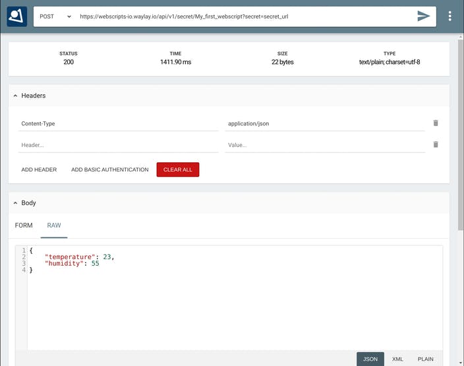Viewport: 464px width, 366px height.
Task: Click the application/json value field
Action: [x=324, y=123]
